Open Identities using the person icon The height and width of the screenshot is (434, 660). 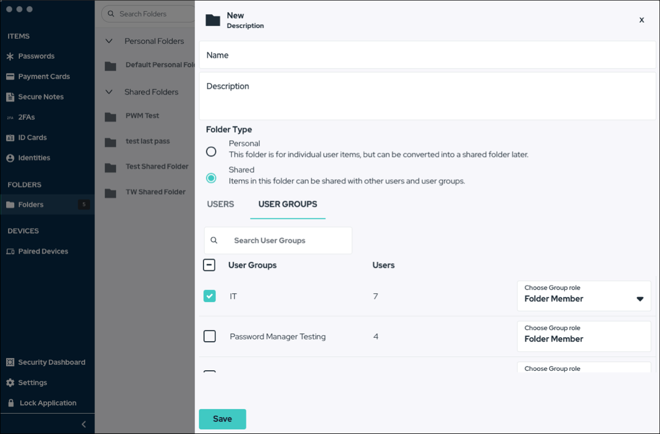click(x=10, y=158)
